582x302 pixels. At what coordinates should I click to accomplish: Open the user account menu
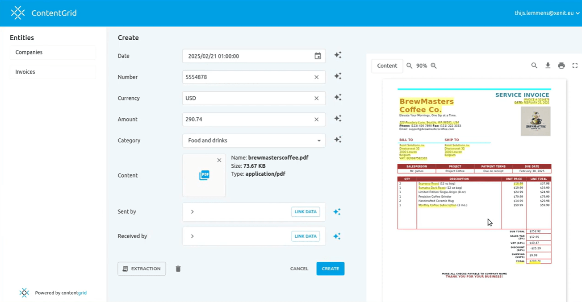pyautogui.click(x=546, y=13)
